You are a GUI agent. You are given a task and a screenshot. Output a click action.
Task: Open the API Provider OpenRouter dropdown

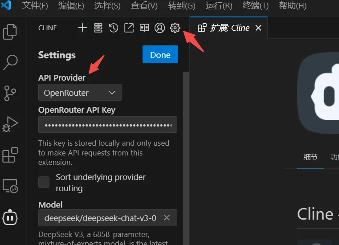[x=80, y=93]
